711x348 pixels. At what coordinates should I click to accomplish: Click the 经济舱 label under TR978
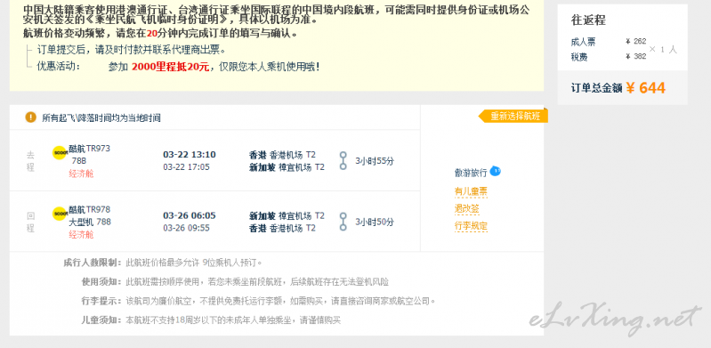coord(81,235)
